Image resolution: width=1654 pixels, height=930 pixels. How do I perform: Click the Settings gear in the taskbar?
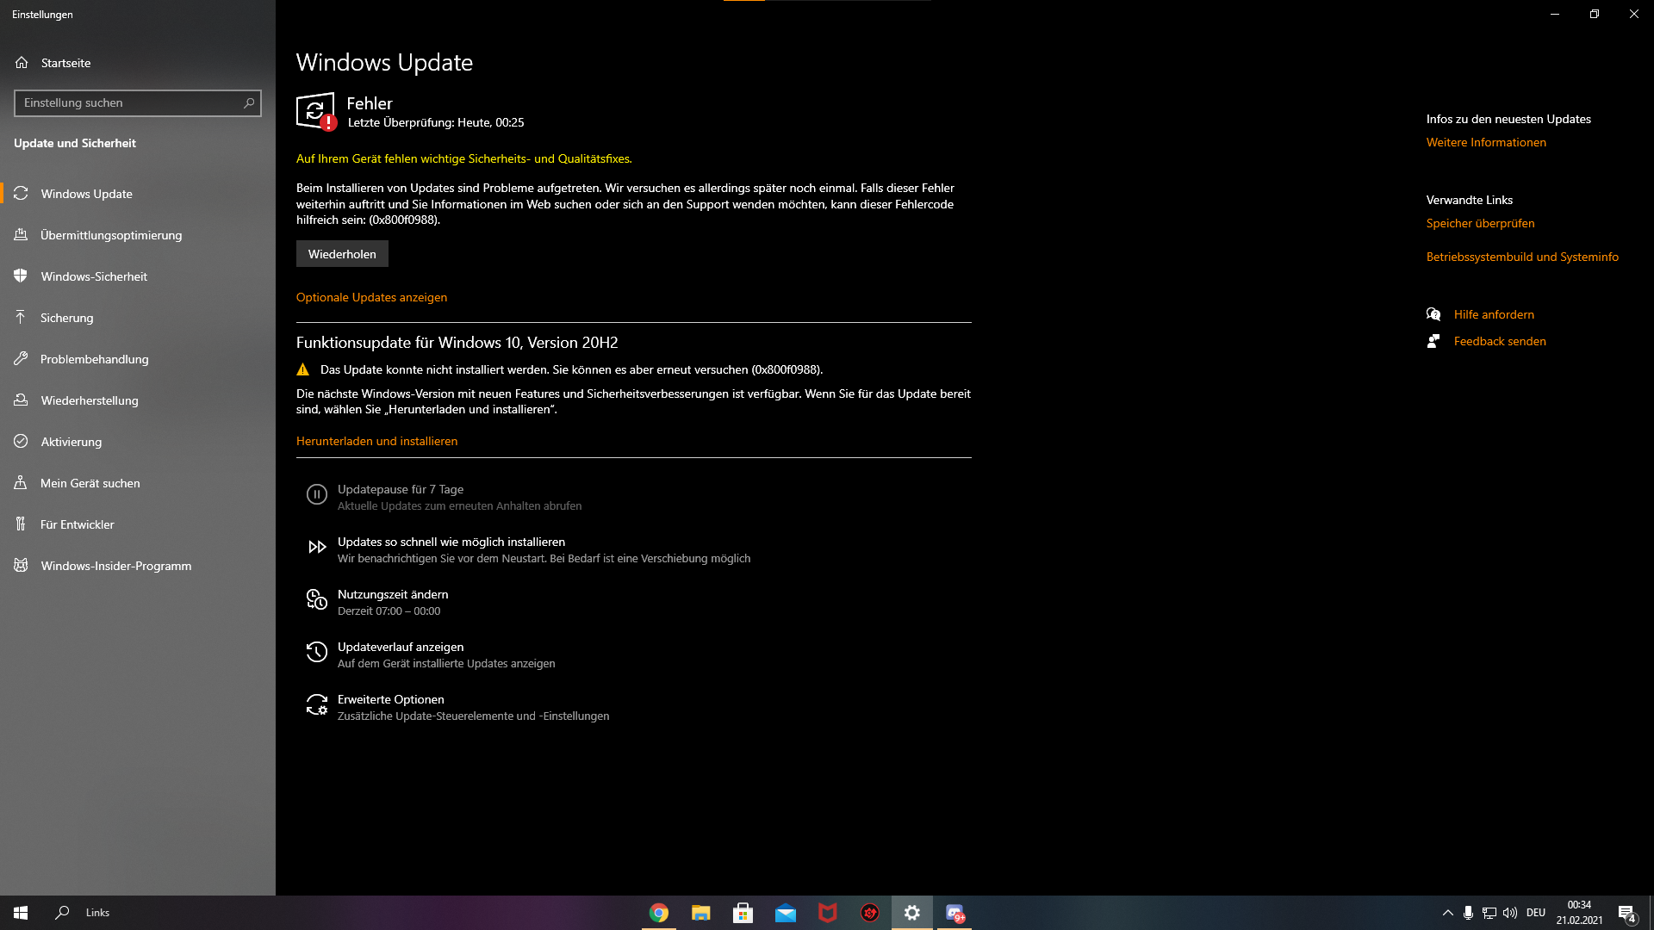(912, 913)
